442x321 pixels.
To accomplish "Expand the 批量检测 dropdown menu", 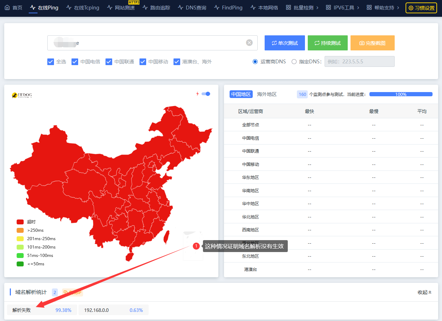I will pos(302,8).
